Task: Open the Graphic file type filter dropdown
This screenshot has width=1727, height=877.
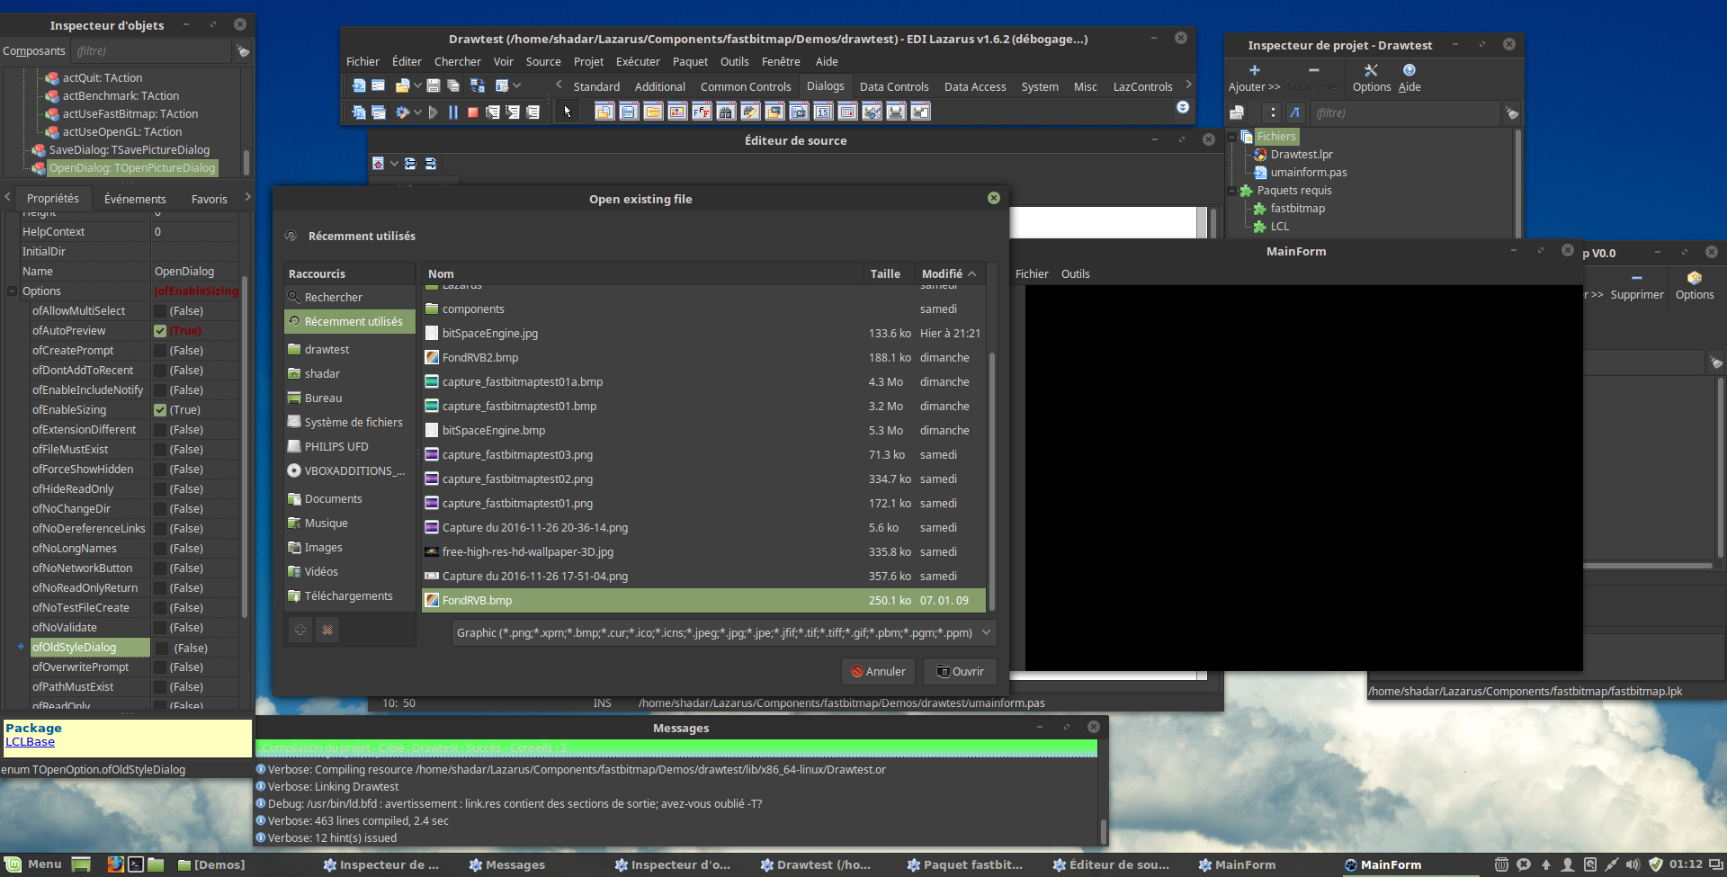Action: [724, 632]
